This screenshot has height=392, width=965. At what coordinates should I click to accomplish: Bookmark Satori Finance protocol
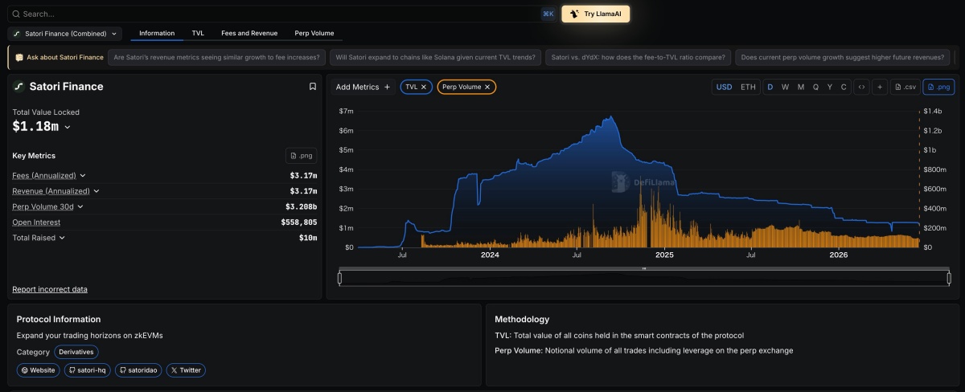click(x=313, y=87)
